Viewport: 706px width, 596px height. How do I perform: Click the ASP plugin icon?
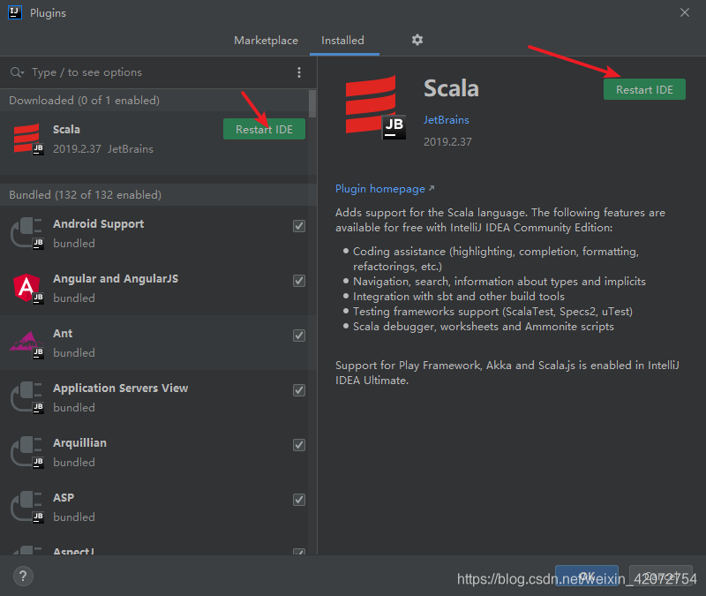pyautogui.click(x=27, y=507)
